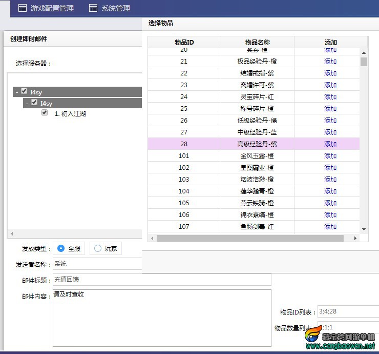The width and height of the screenshot is (379, 354).
Task: Click the 物品ID列表 field
Action: point(348,311)
